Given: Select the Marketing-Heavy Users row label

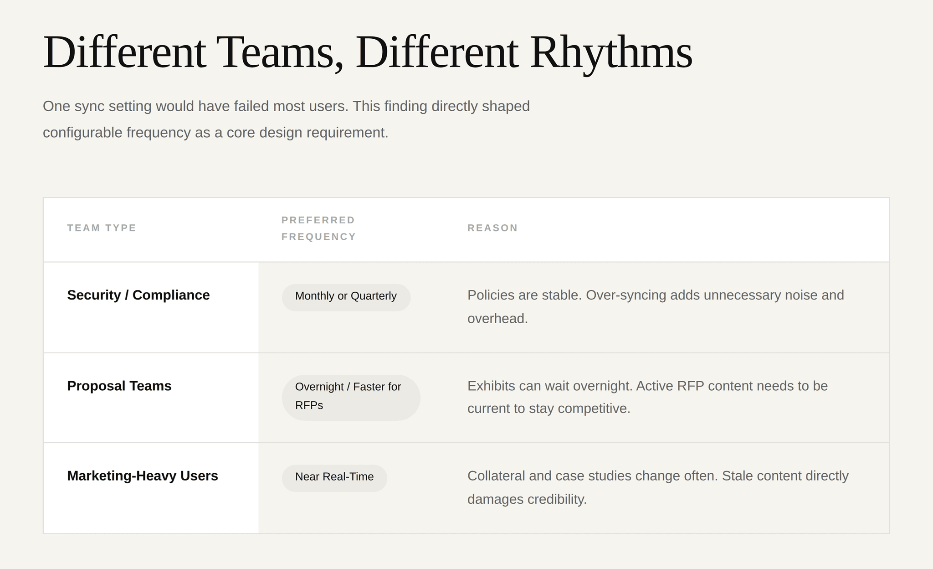Looking at the screenshot, I should [x=143, y=476].
